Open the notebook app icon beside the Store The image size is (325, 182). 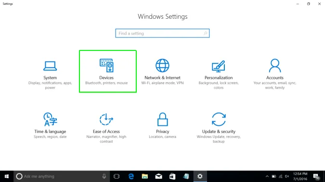pos(186,176)
